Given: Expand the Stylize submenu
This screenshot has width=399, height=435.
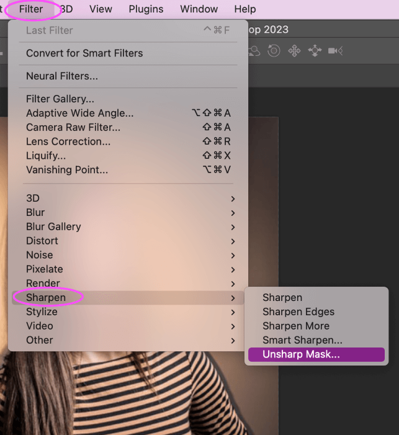Looking at the screenshot, I should 128,312.
